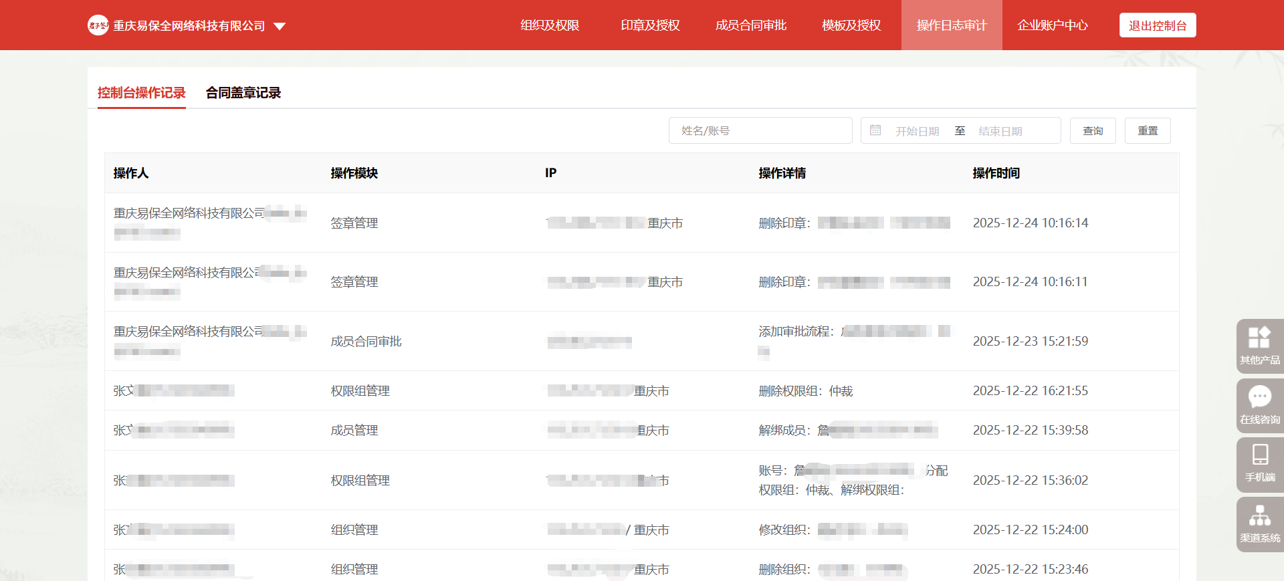1284x581 pixels.
Task: Pick the 开始日期 start date field
Action: (x=918, y=131)
